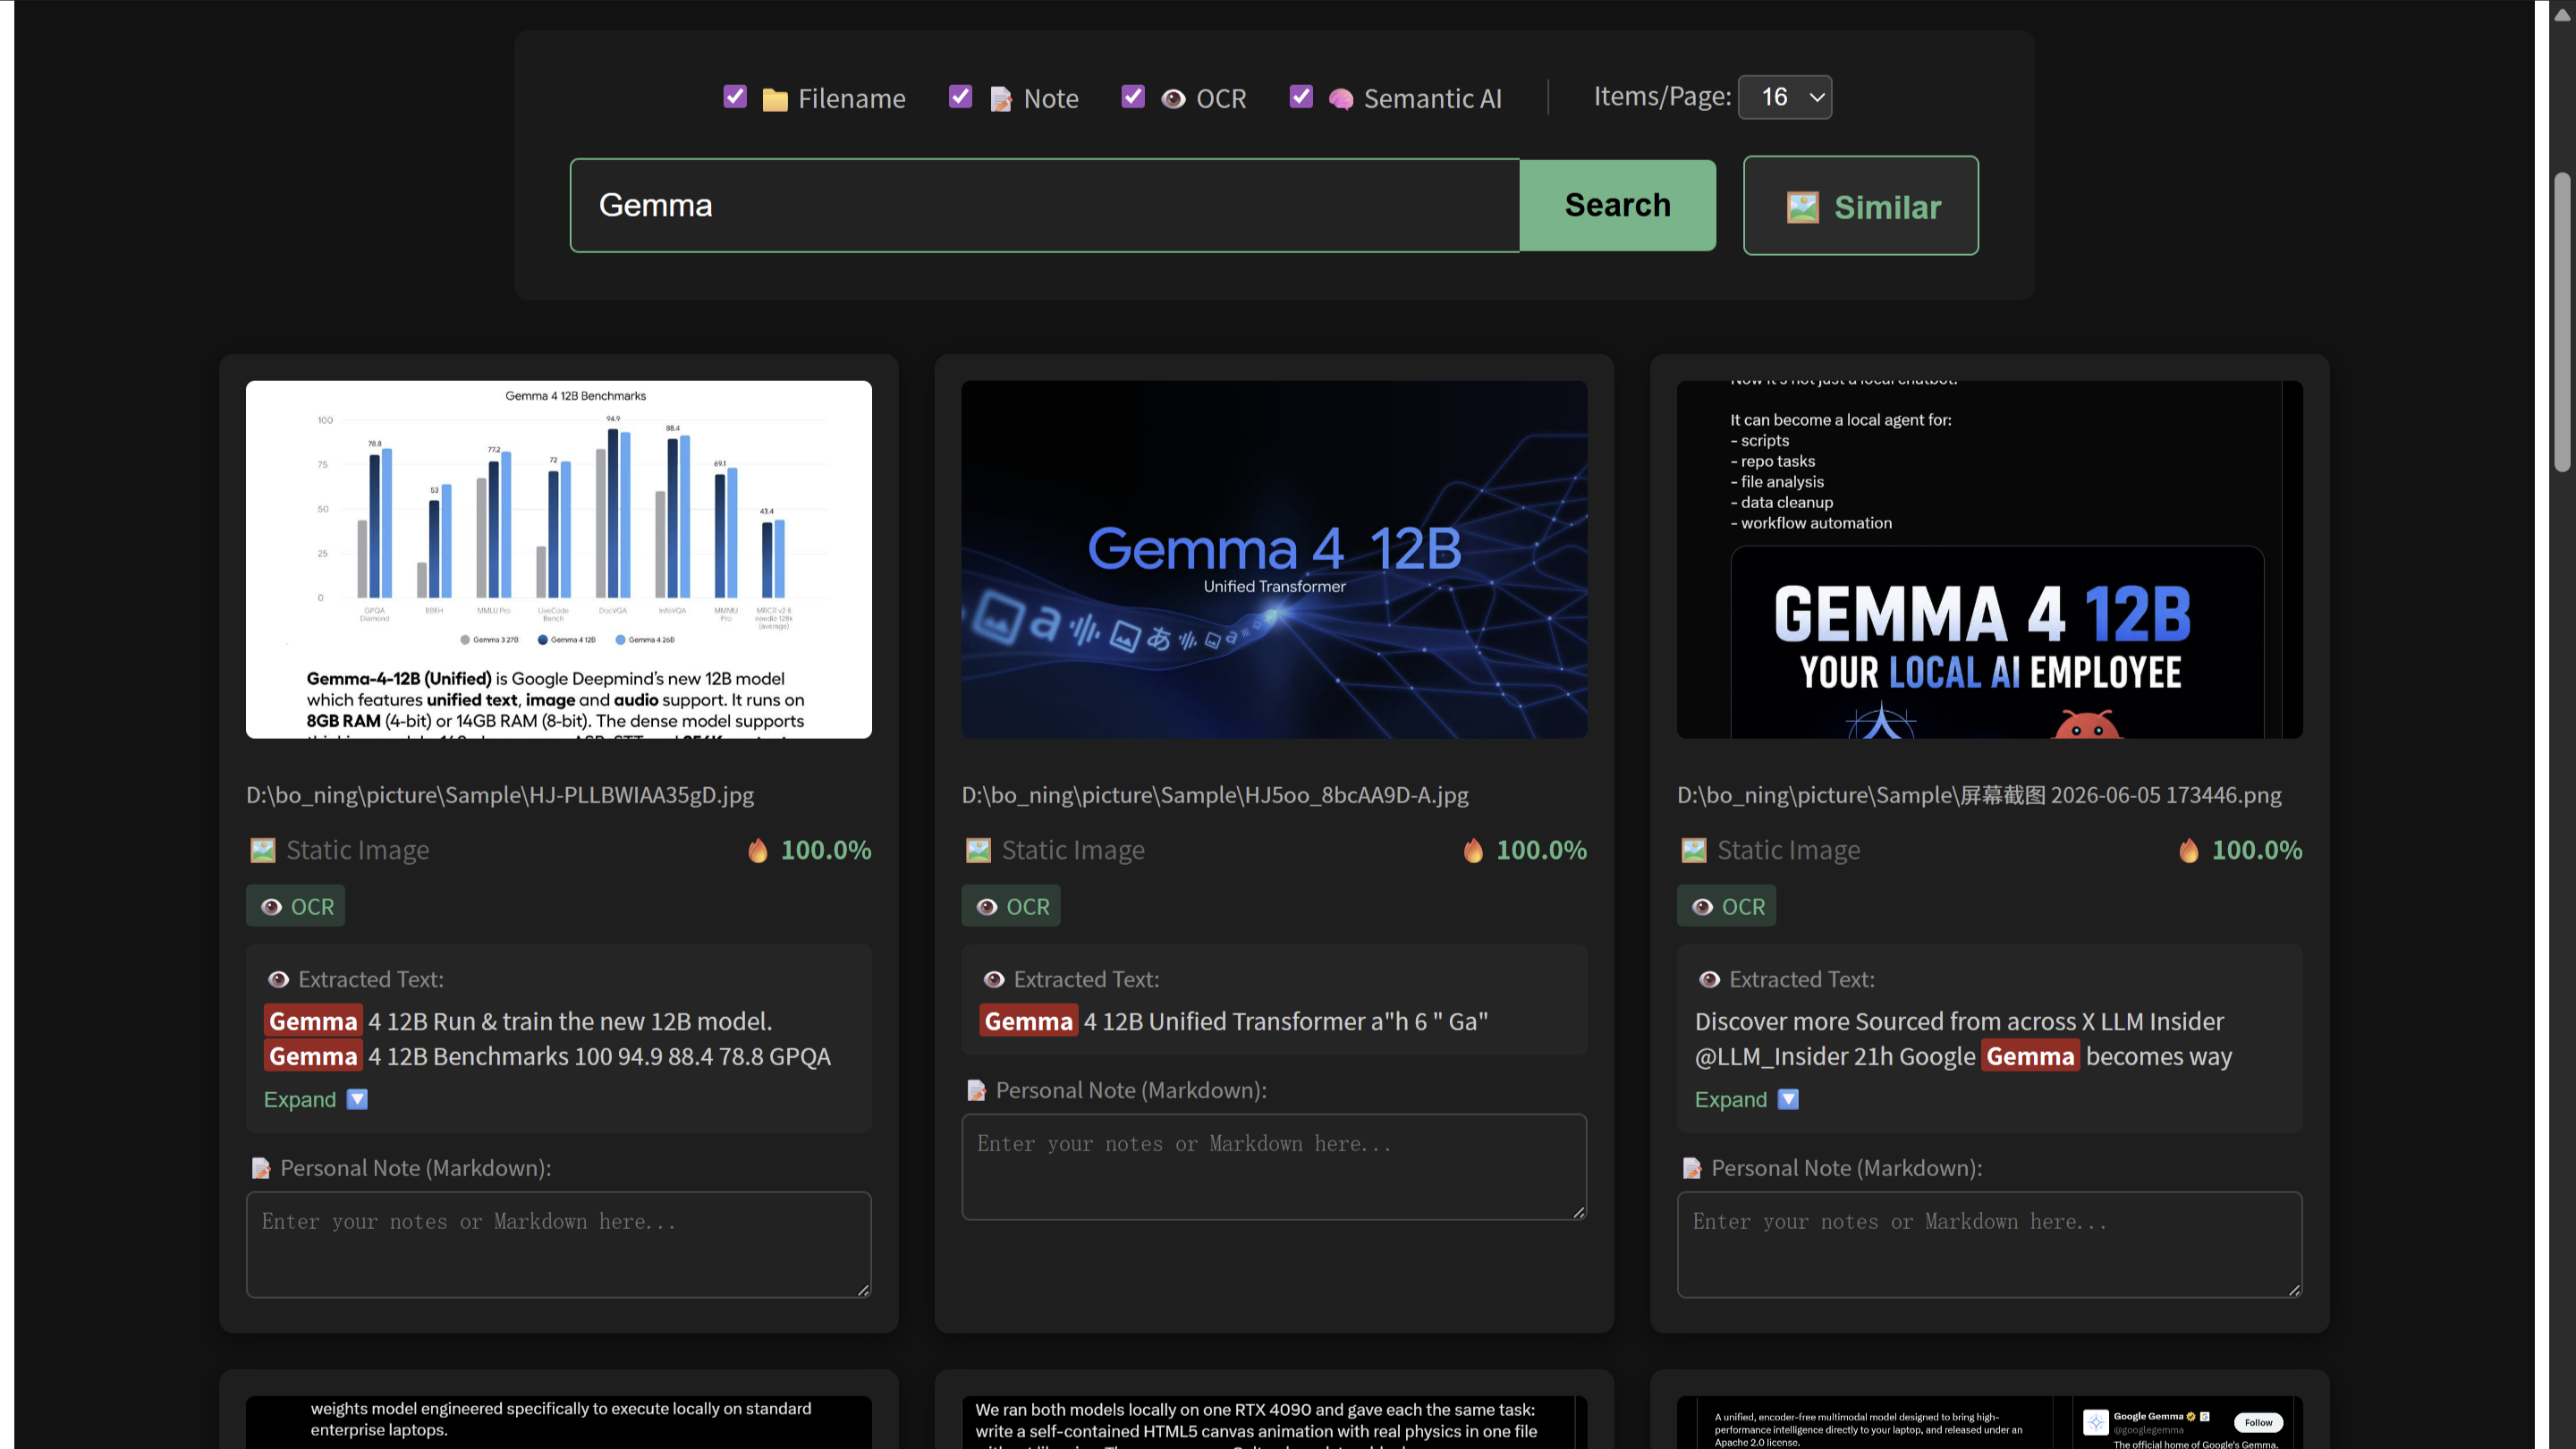Click the flame score icon on 屏幕截图 card
This screenshot has height=1449, width=2576.
(2189, 850)
